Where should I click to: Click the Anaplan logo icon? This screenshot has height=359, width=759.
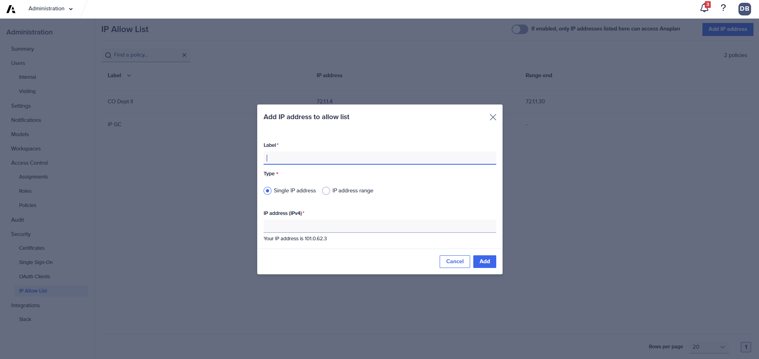point(11,9)
